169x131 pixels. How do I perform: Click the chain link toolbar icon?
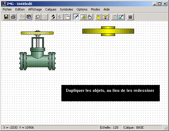click(x=54, y=17)
